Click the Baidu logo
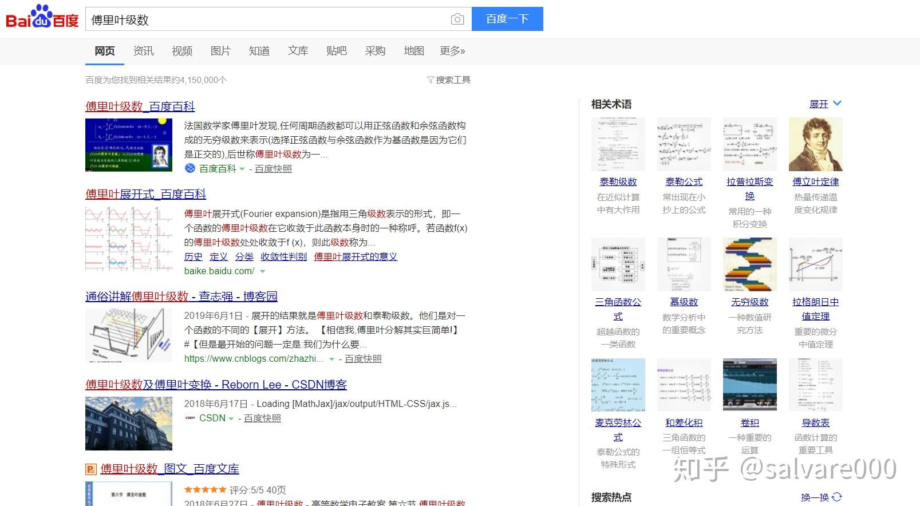This screenshot has width=920, height=506. pos(42,17)
